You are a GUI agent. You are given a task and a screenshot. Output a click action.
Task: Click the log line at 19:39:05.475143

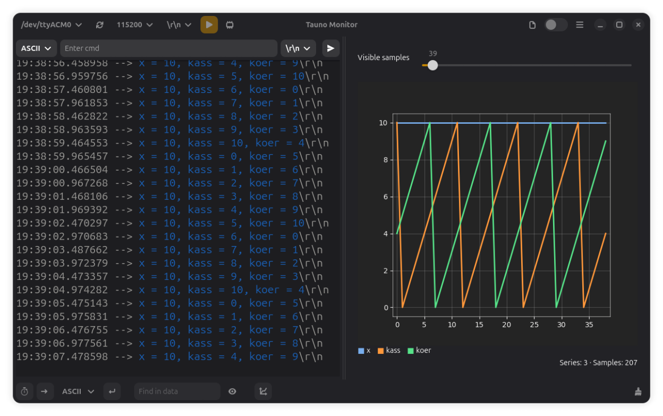169,303
